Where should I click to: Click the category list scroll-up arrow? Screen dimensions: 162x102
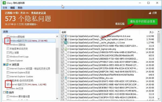[x=57, y=36]
